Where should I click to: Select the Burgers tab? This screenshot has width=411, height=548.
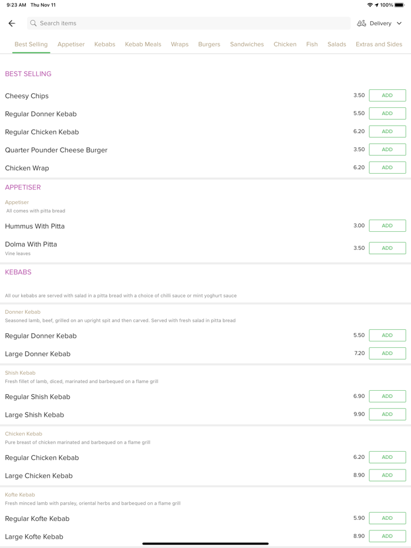pyautogui.click(x=209, y=45)
